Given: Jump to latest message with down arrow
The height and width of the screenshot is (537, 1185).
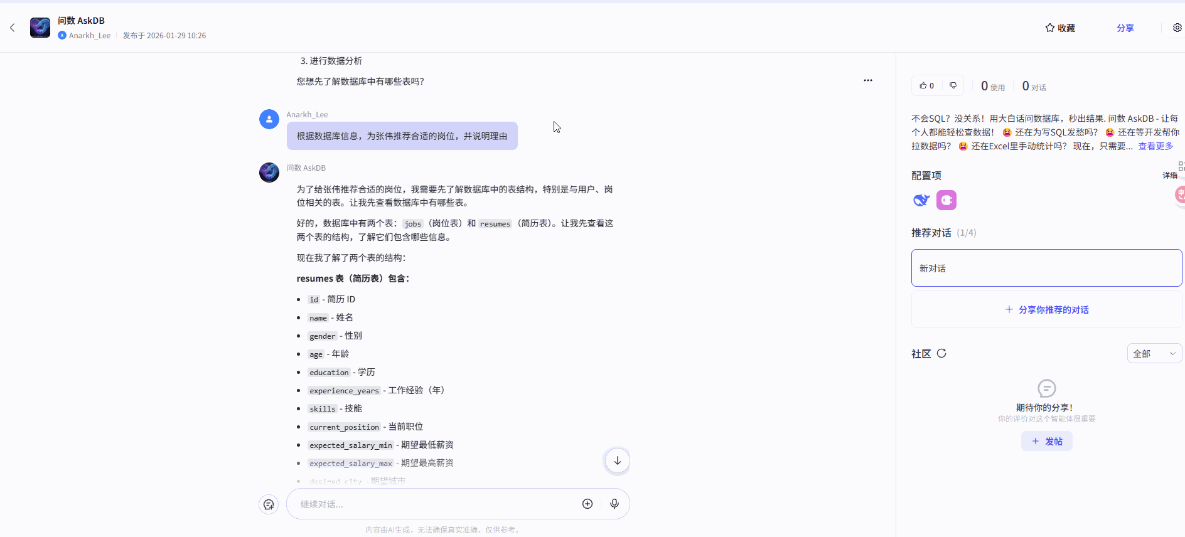Looking at the screenshot, I should tap(618, 460).
